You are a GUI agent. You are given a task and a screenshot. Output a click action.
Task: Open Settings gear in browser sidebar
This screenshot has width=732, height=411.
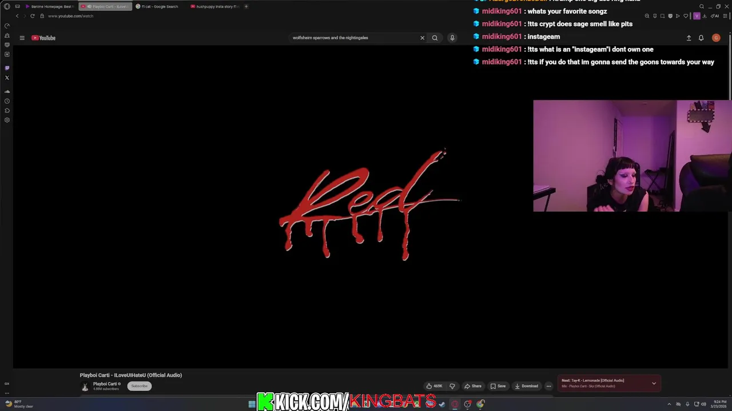tap(7, 120)
